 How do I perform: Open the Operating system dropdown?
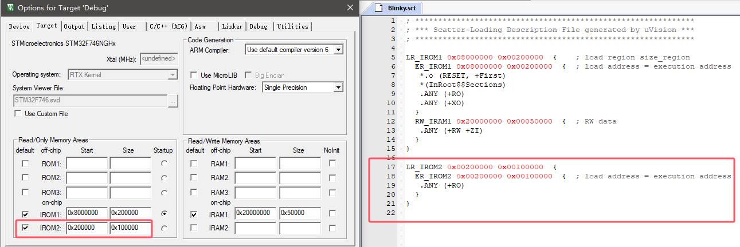173,75
